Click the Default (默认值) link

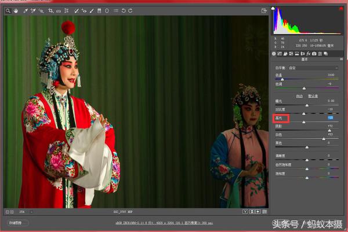click(313, 96)
